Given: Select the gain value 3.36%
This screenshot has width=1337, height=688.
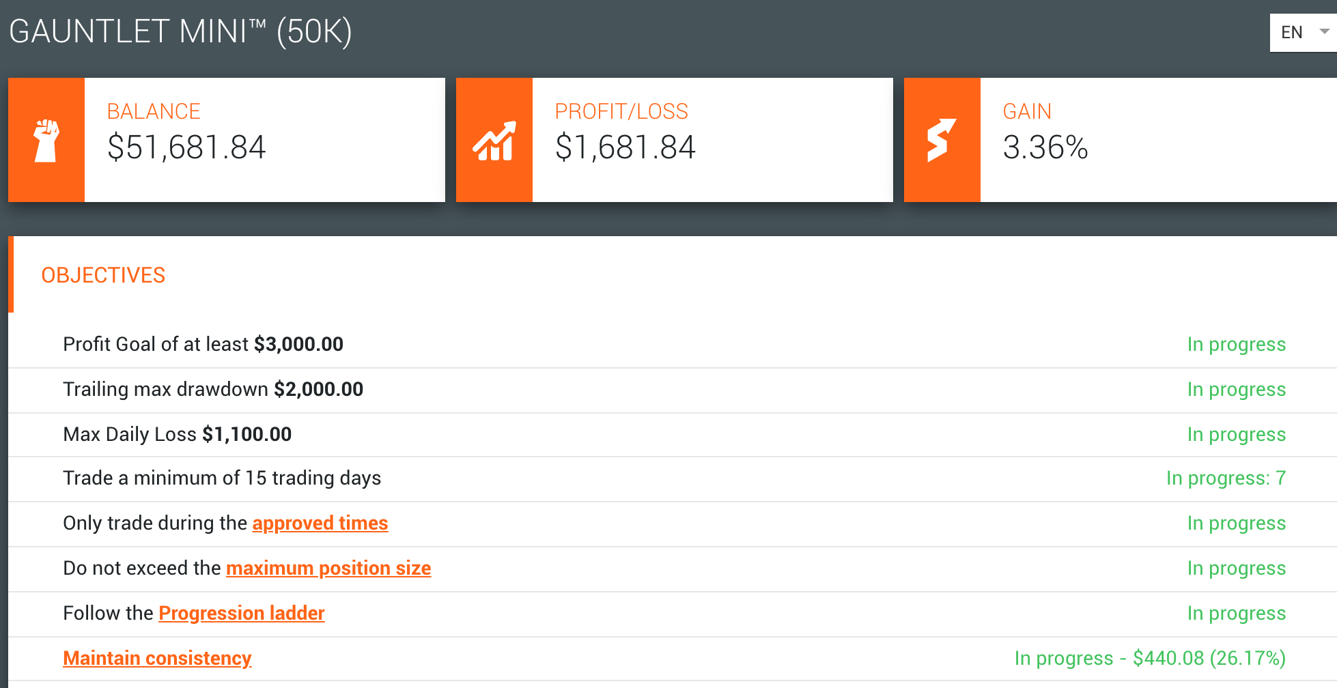Looking at the screenshot, I should 1045,147.
